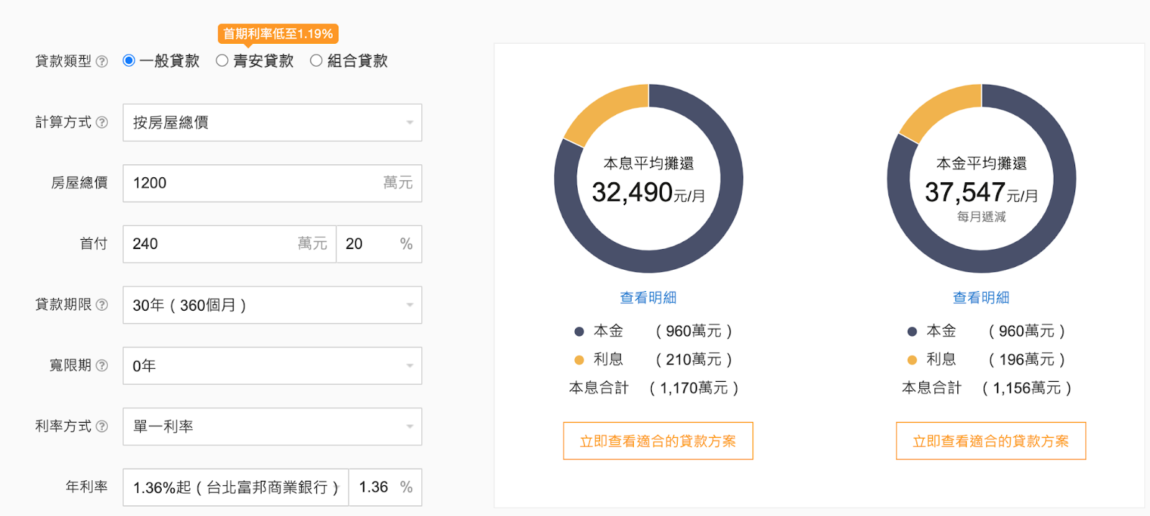The height and width of the screenshot is (516, 1150).
Task: Click help icon next to 貸款類型
Action: [x=102, y=61]
